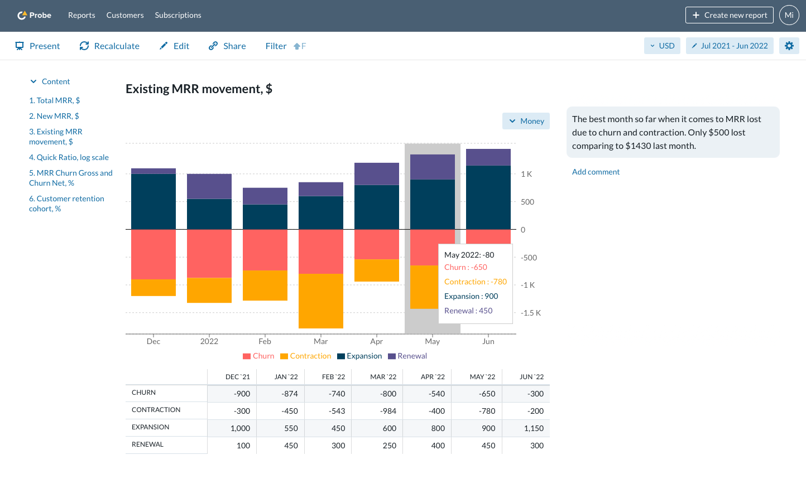The width and height of the screenshot is (806, 479).
Task: Click the Add comment link
Action: click(596, 172)
